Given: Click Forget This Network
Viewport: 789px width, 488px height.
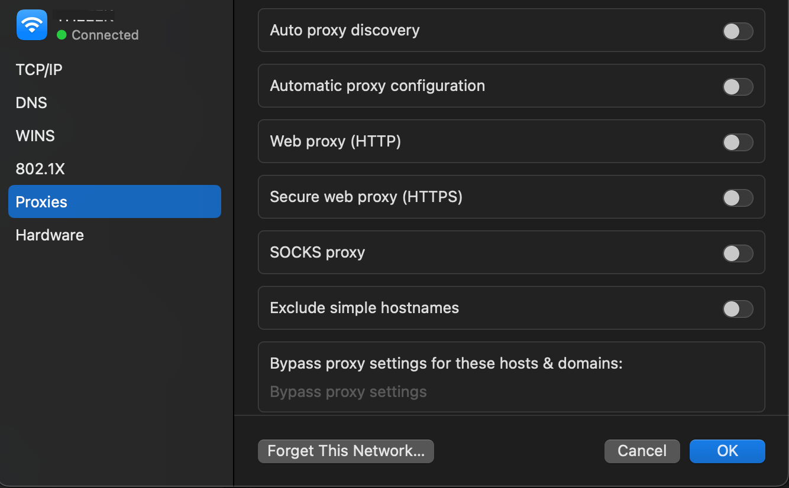Looking at the screenshot, I should [345, 451].
